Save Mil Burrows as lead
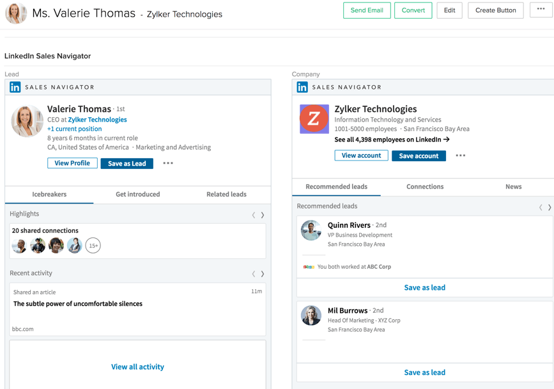This screenshot has height=389, width=554. click(x=425, y=372)
